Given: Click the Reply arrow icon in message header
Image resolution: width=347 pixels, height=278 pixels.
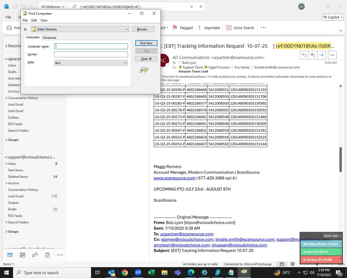Looking at the screenshot, I should [304, 55].
